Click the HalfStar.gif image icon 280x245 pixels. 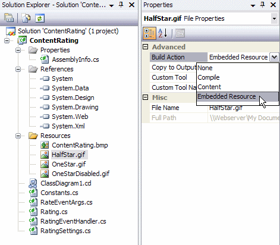pyautogui.click(x=45, y=155)
